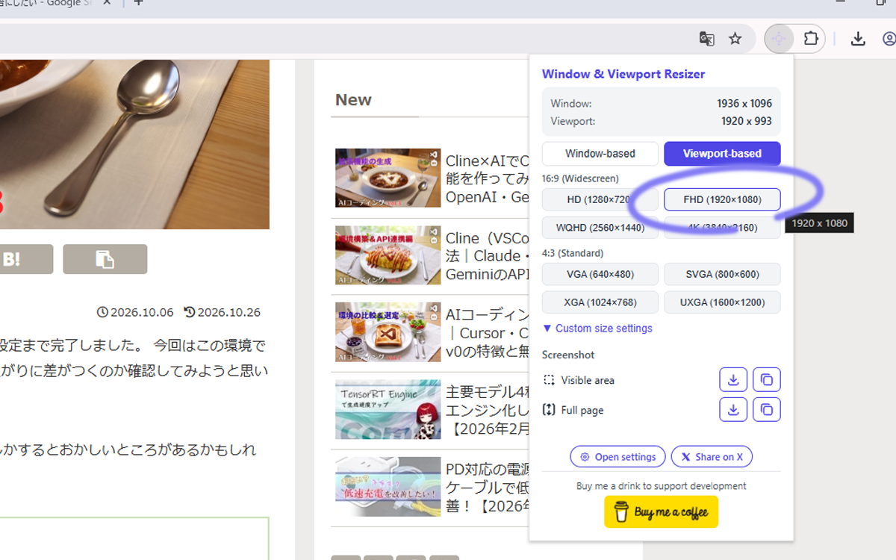Click the copy-page share button beside B!
Viewport: 896px width, 560px height.
[x=105, y=259]
